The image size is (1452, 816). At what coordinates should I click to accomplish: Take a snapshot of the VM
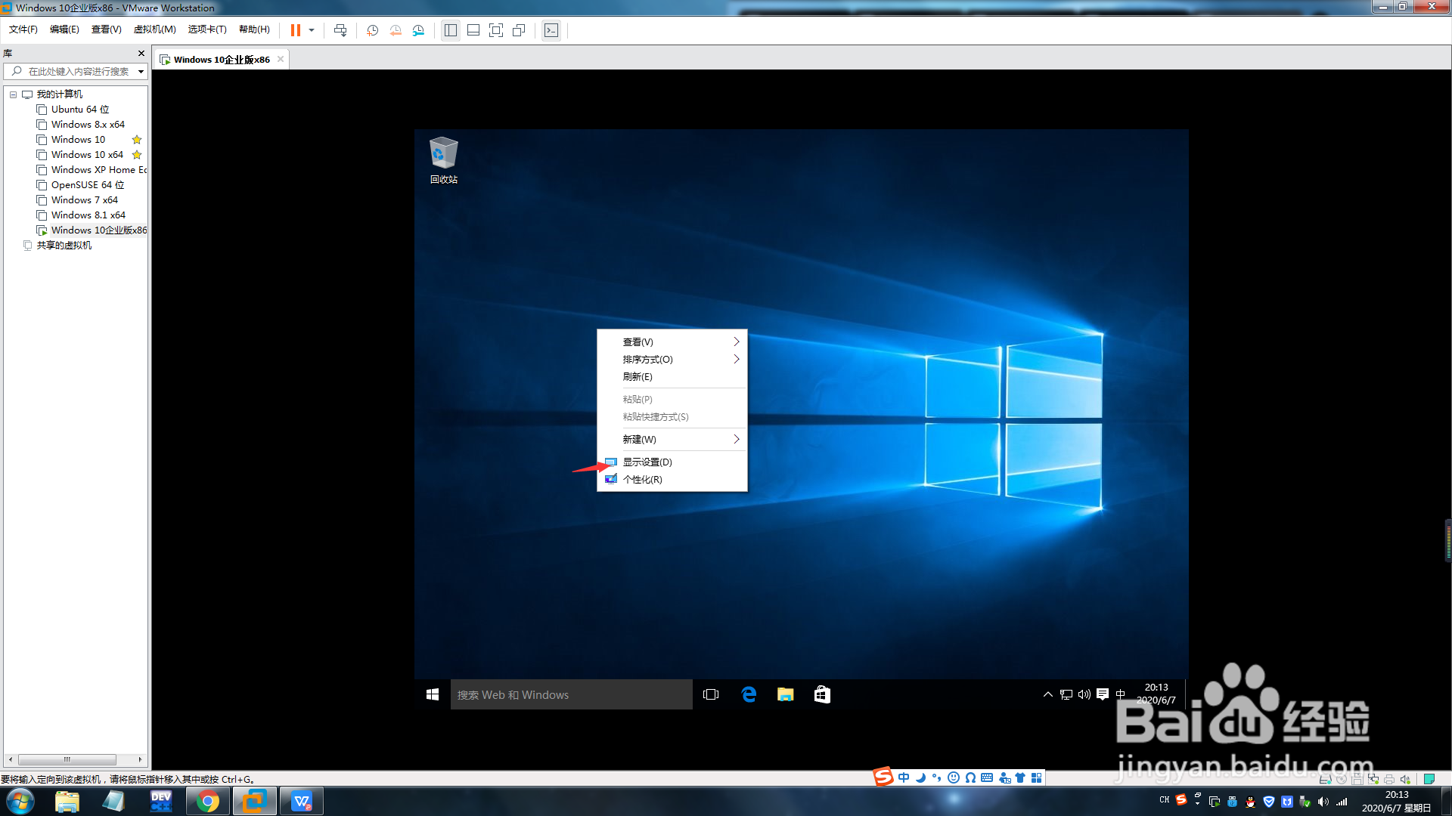pyautogui.click(x=372, y=30)
